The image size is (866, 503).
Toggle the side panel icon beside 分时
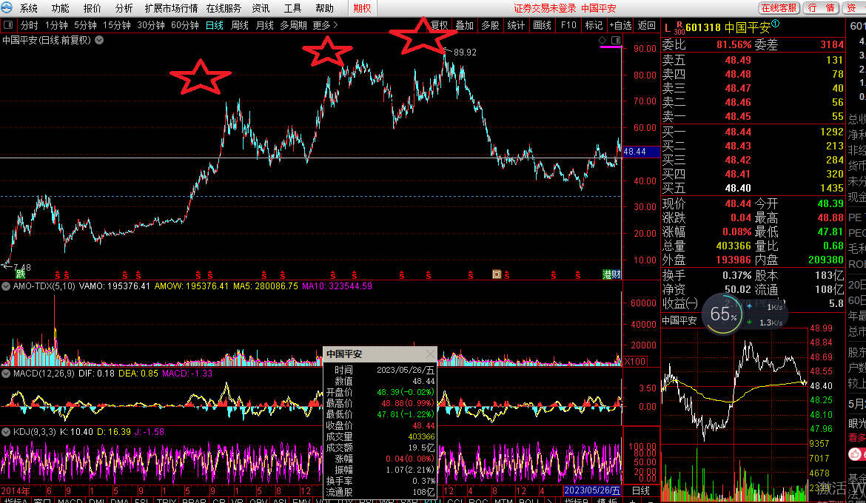8,25
